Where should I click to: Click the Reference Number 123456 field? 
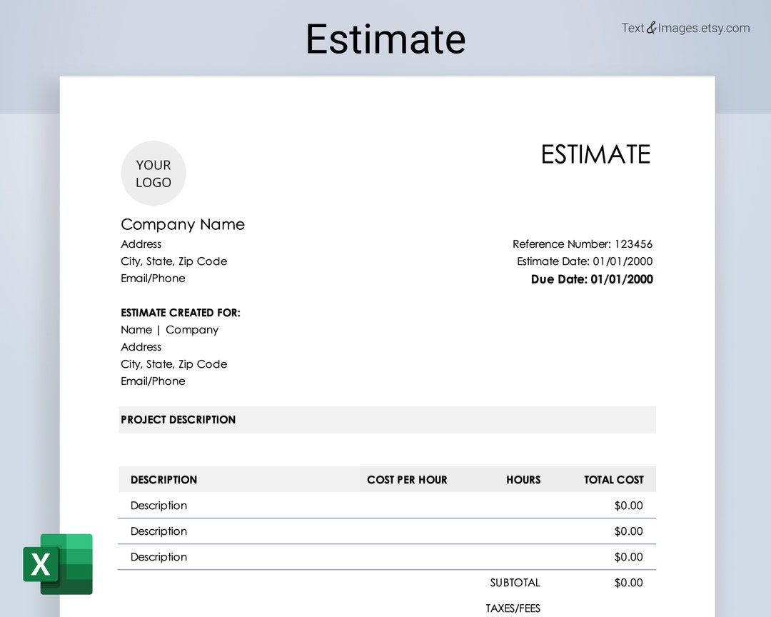[584, 244]
